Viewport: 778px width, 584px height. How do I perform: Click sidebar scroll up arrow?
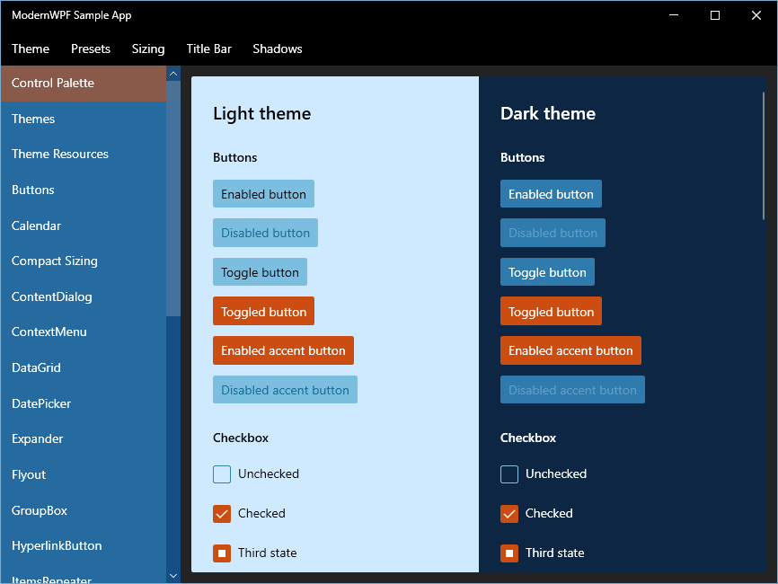173,74
